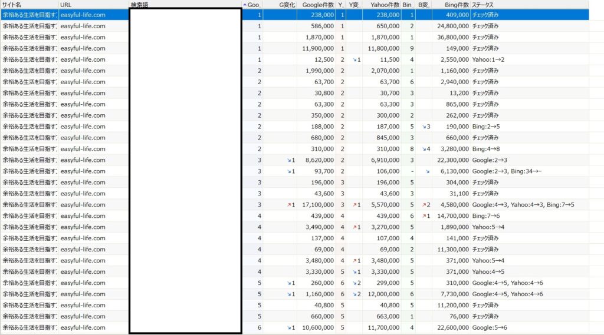Select Google count cell 11,900,000
This screenshot has width=604, height=335.
click(x=318, y=48)
